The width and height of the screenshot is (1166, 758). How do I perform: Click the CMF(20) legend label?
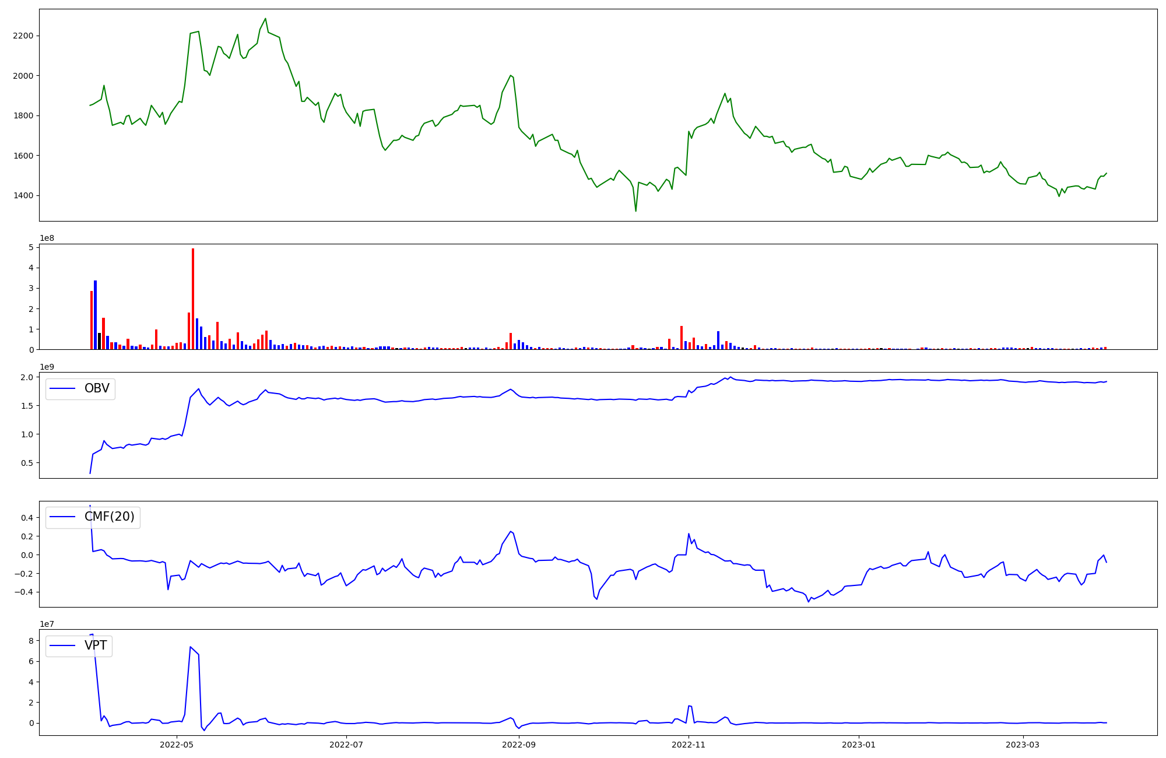pyautogui.click(x=109, y=517)
